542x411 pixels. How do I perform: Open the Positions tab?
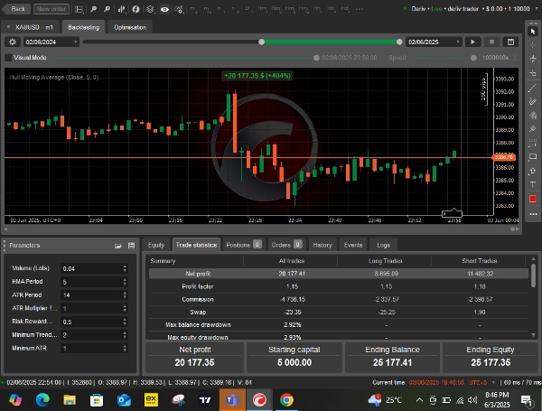click(243, 245)
